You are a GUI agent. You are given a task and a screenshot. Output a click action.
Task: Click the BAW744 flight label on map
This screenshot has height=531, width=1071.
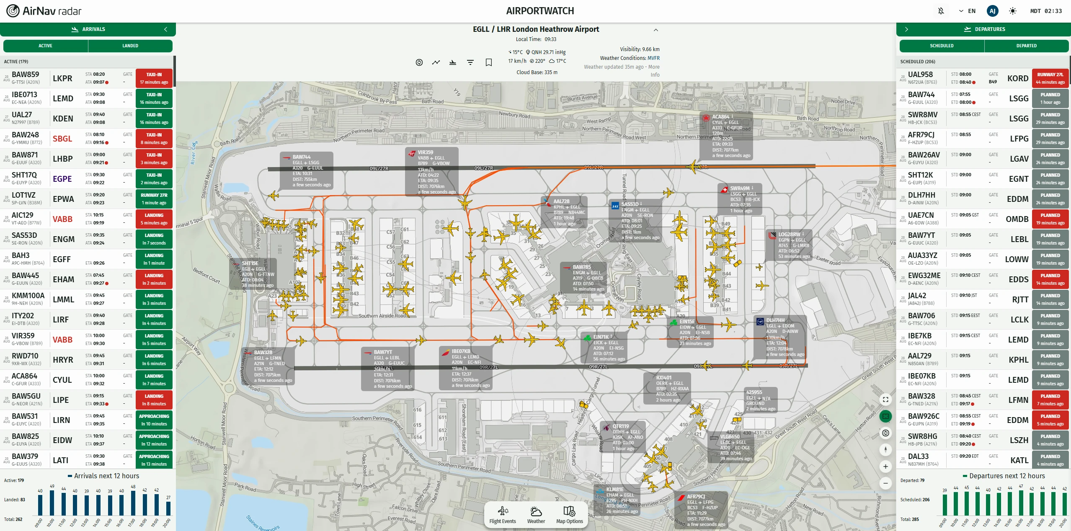[x=307, y=171]
